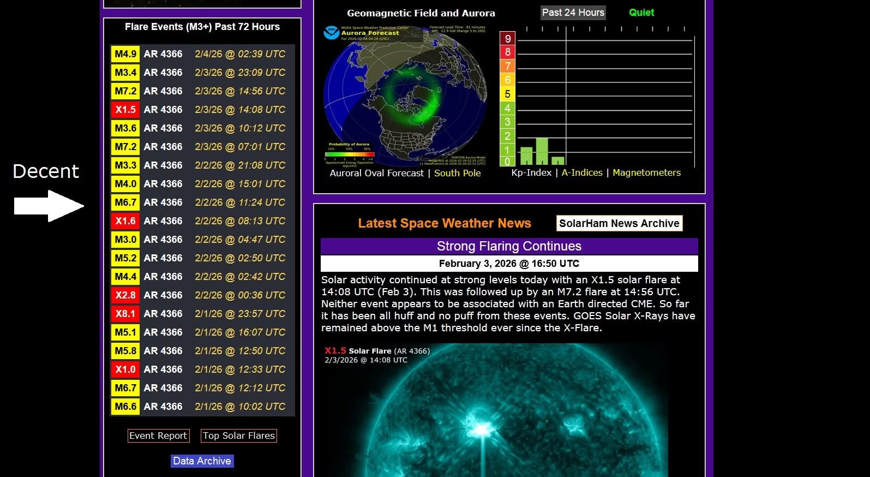Open the Top Solar Flares page
870x477 pixels.
[x=239, y=436]
